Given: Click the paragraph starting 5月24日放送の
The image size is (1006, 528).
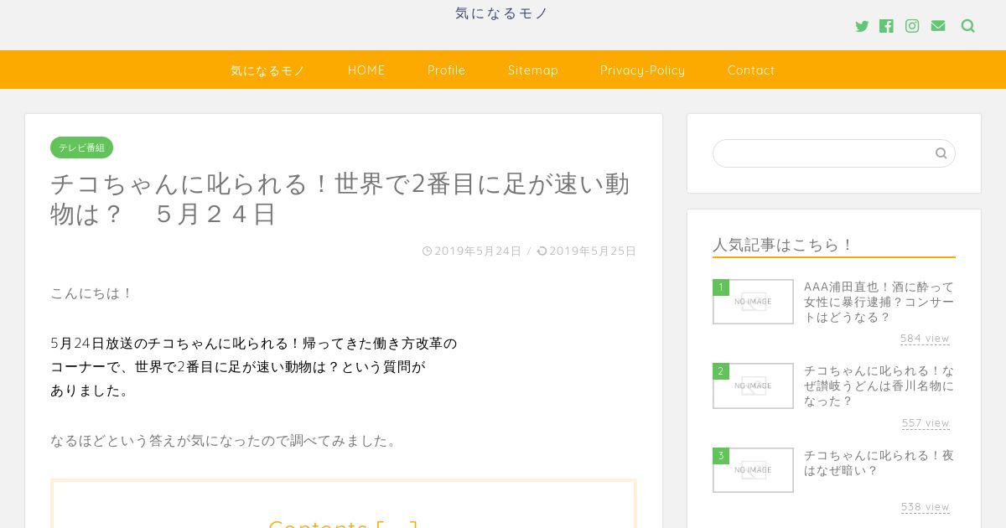Looking at the screenshot, I should [x=254, y=367].
